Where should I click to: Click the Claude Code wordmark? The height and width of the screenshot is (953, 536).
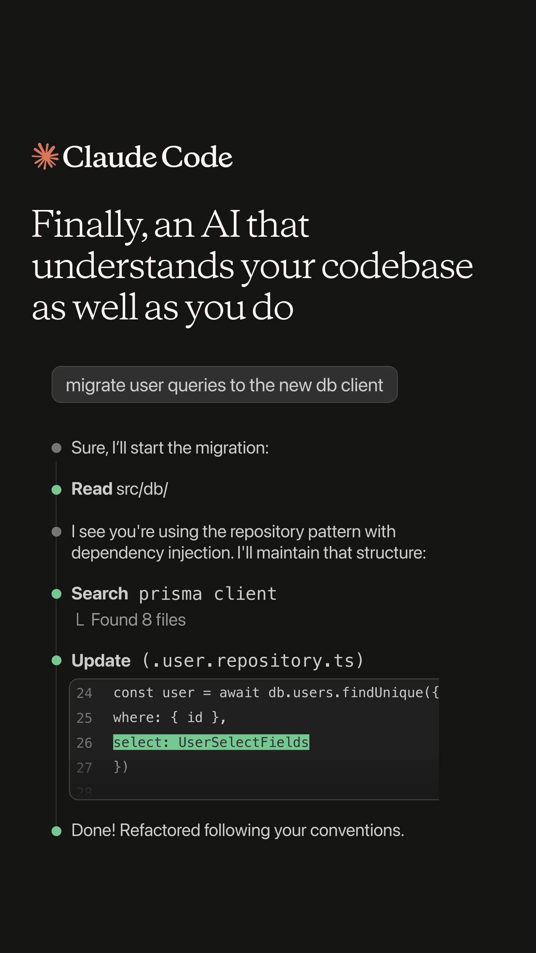[x=147, y=157]
